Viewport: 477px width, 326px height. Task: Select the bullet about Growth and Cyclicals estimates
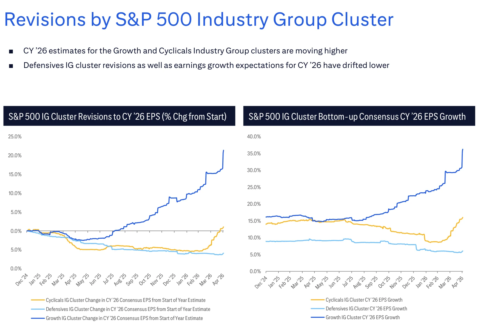185,51
